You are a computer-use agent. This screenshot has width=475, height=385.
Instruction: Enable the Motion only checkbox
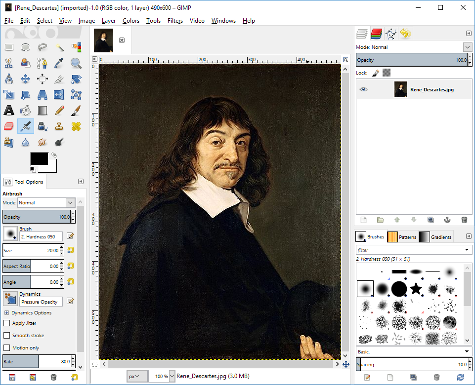(x=7, y=348)
